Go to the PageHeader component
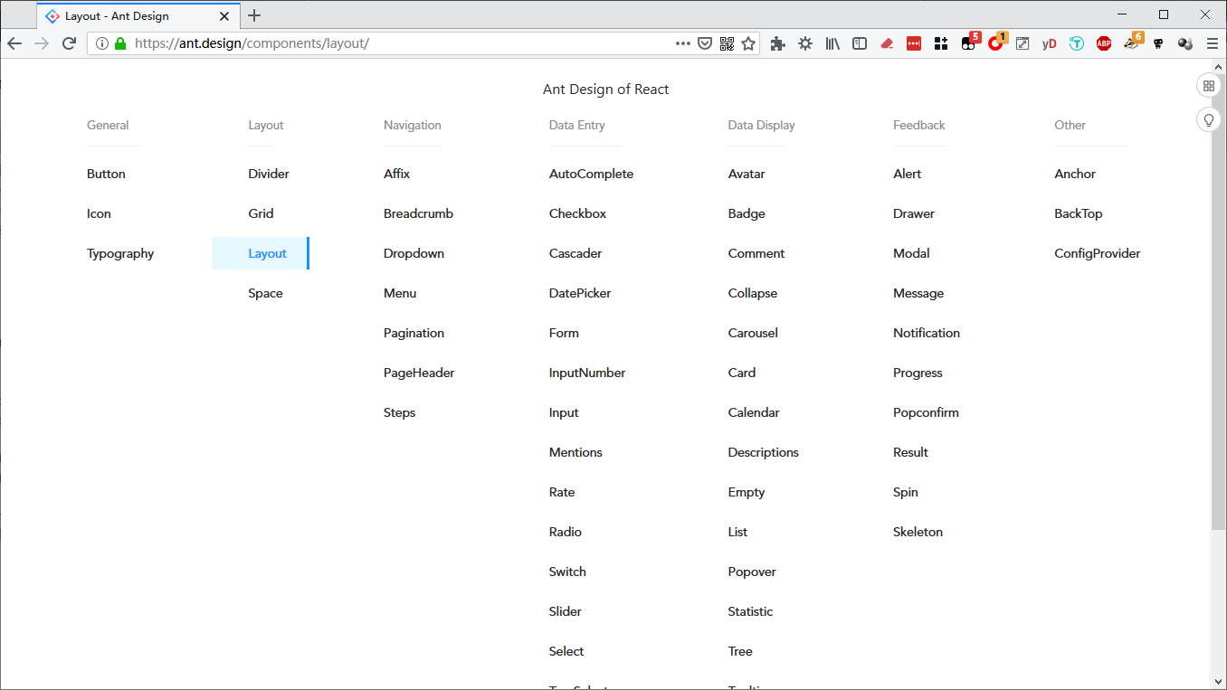This screenshot has height=690, width=1227. (x=419, y=373)
